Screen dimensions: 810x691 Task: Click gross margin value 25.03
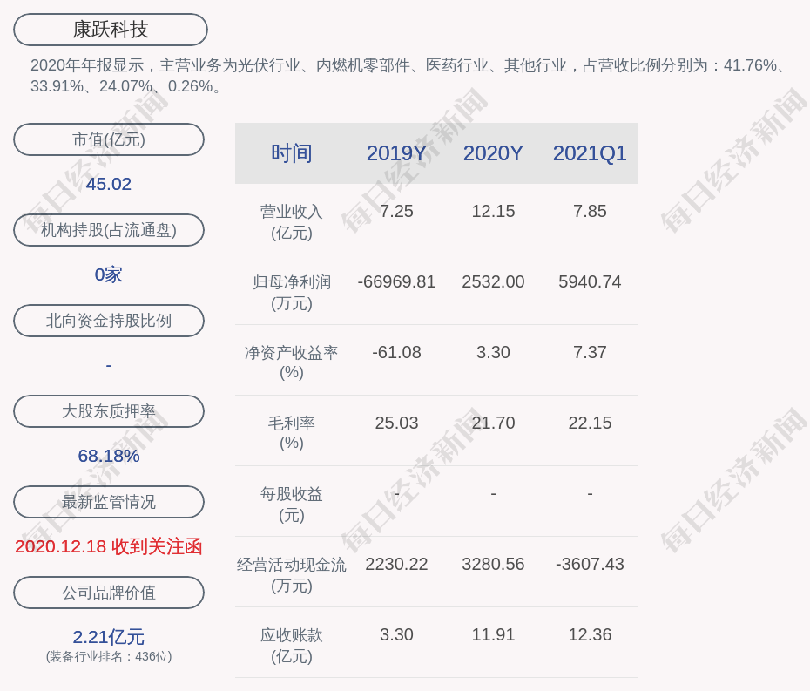point(396,423)
